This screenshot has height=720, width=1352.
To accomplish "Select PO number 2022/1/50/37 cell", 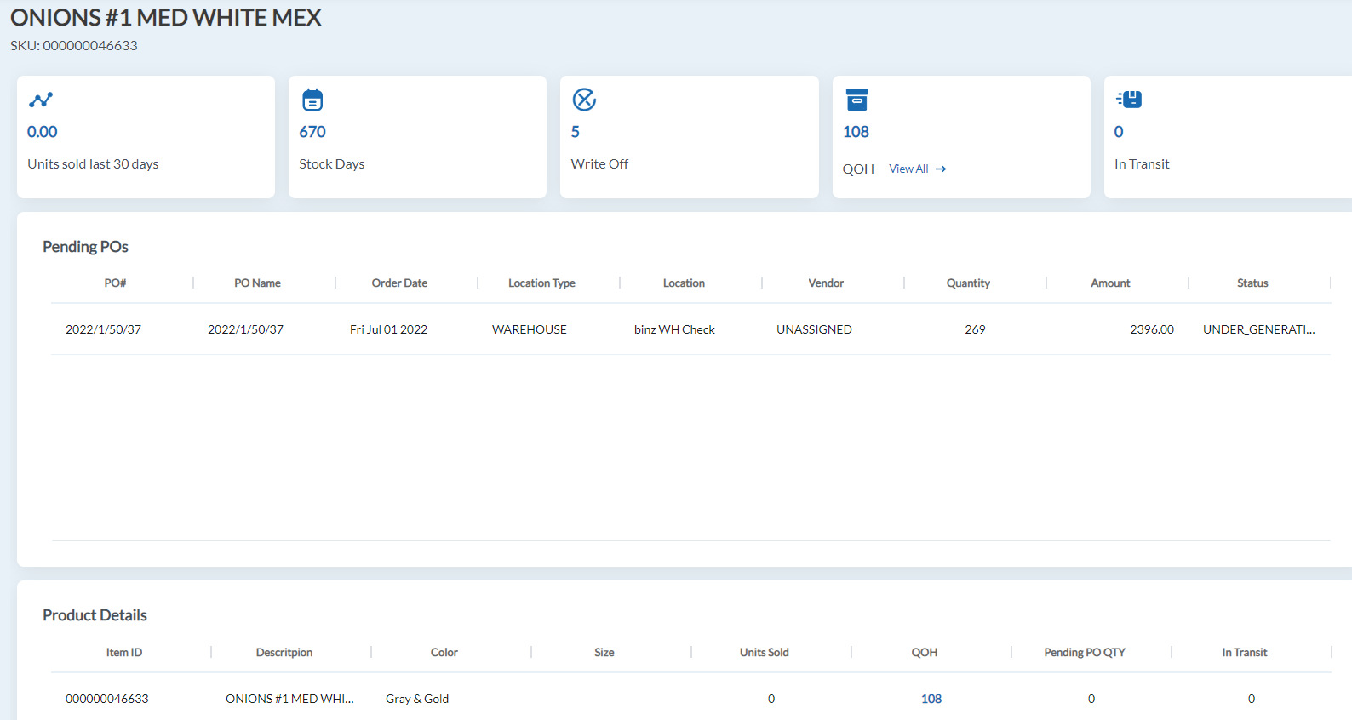I will (104, 329).
